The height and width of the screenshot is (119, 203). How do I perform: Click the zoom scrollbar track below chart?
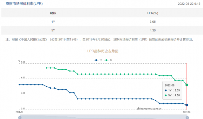[103, 117]
